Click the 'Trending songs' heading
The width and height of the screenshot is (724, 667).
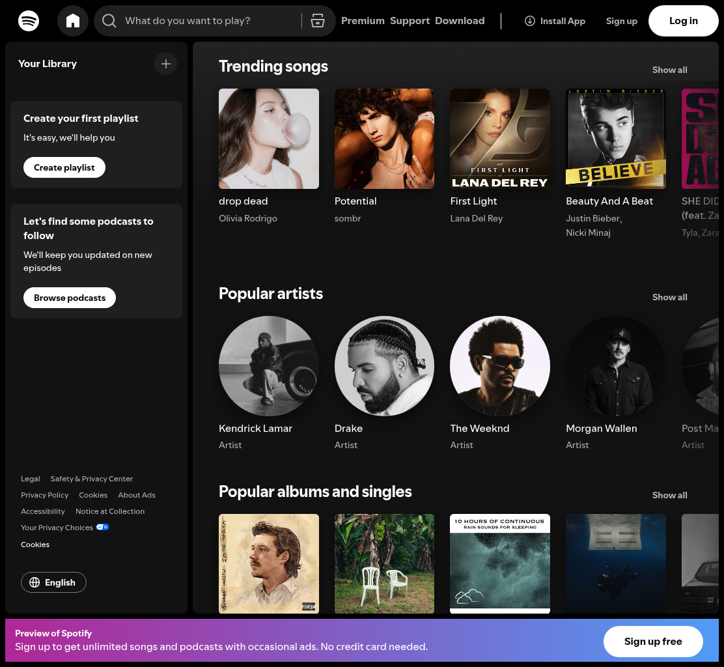pos(273,66)
